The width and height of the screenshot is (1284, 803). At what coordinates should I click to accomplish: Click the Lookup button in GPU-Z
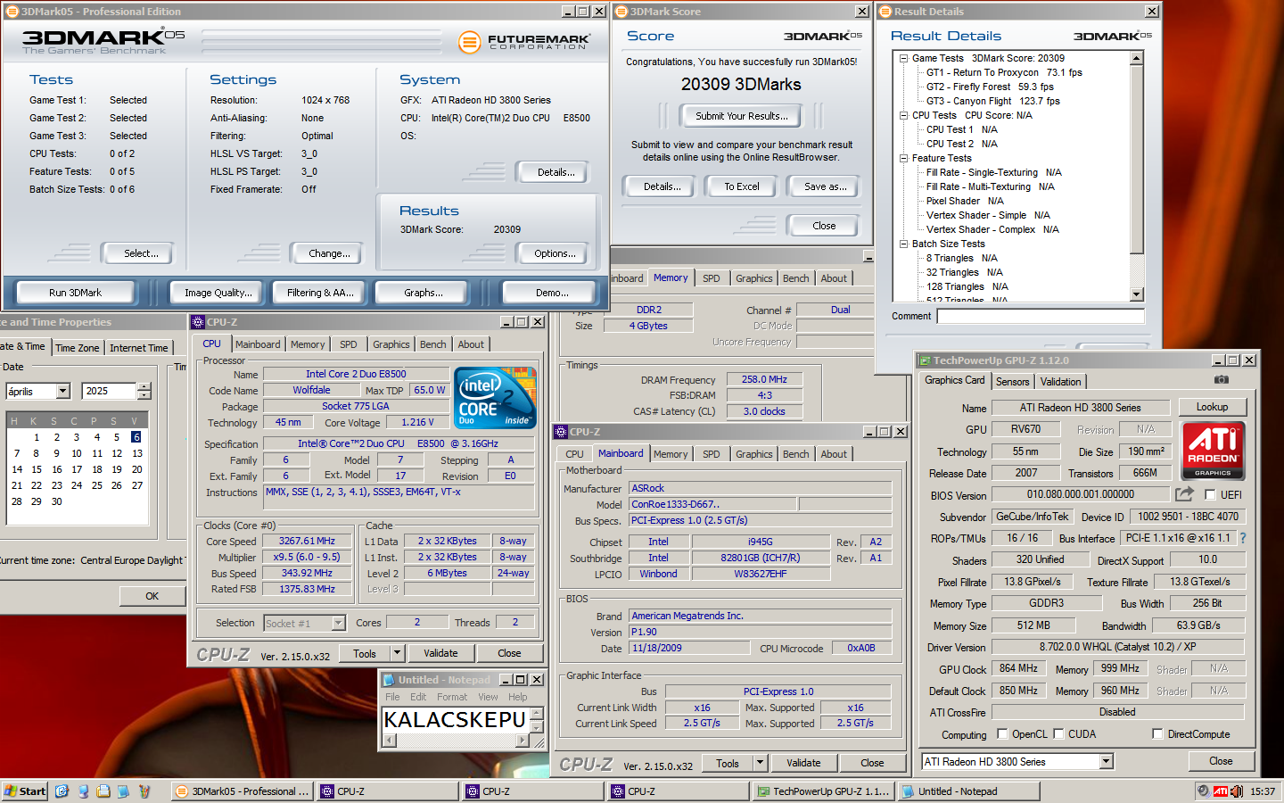1212,407
